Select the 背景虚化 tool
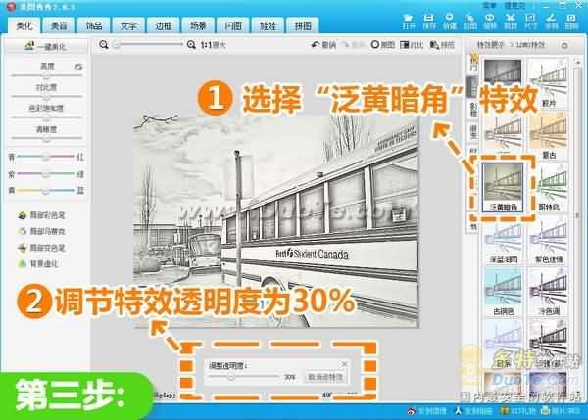Screen dimensions: 588x420 pyautogui.click(x=38, y=263)
